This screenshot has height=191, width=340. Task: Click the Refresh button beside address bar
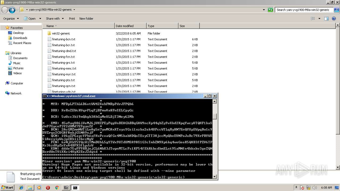270,10
